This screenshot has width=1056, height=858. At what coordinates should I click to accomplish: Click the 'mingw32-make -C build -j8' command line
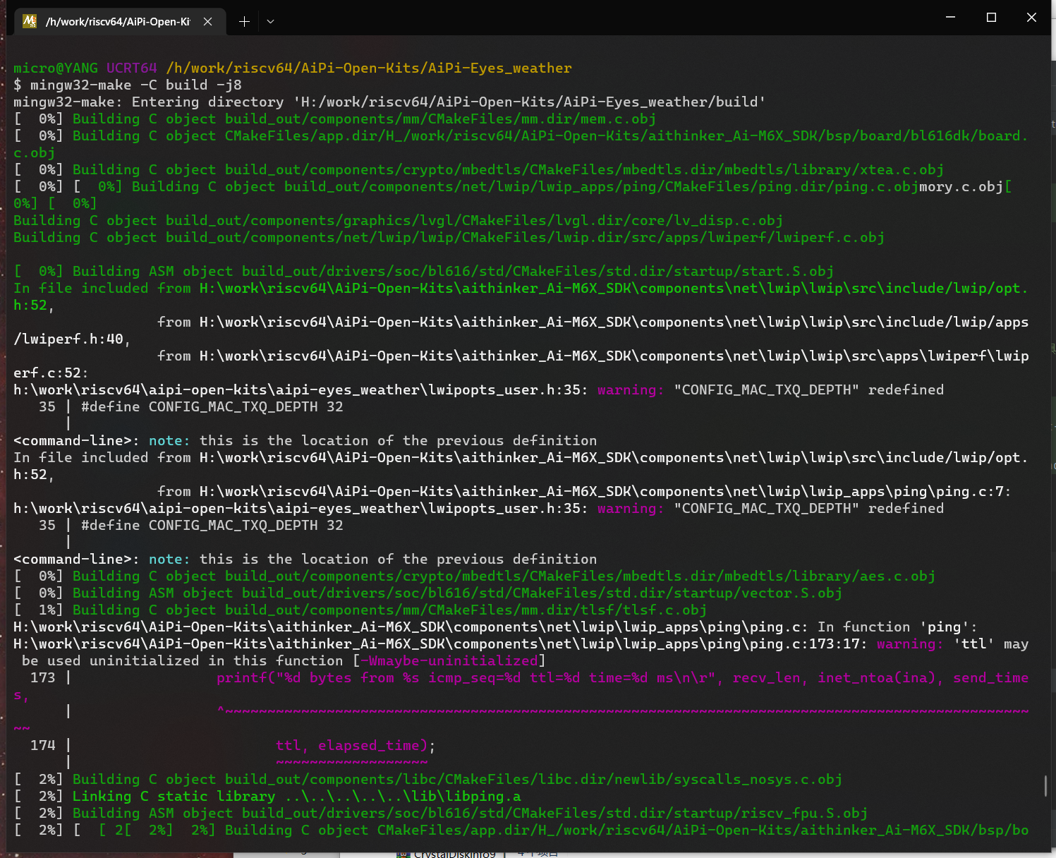tap(128, 85)
